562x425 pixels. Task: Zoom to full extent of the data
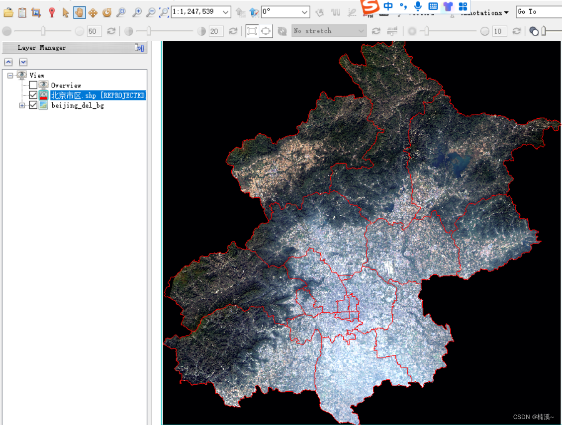pyautogui.click(x=164, y=12)
